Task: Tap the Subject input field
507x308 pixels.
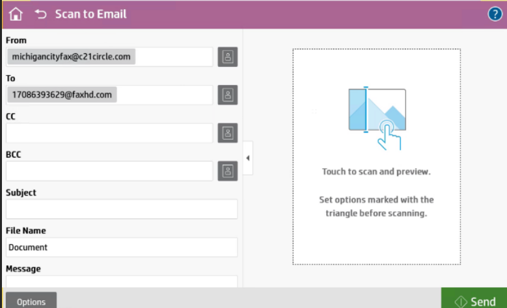Action: pos(122,209)
